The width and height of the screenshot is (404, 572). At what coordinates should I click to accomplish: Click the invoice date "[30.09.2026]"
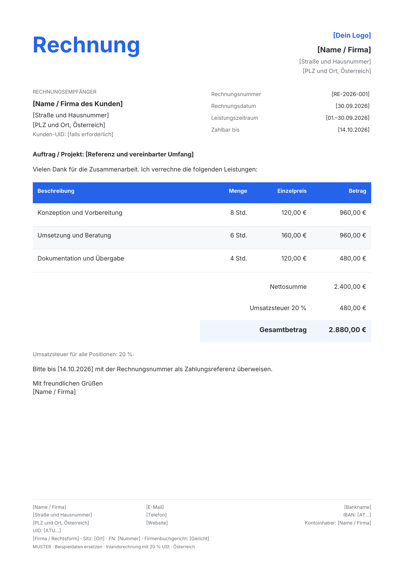(352, 106)
